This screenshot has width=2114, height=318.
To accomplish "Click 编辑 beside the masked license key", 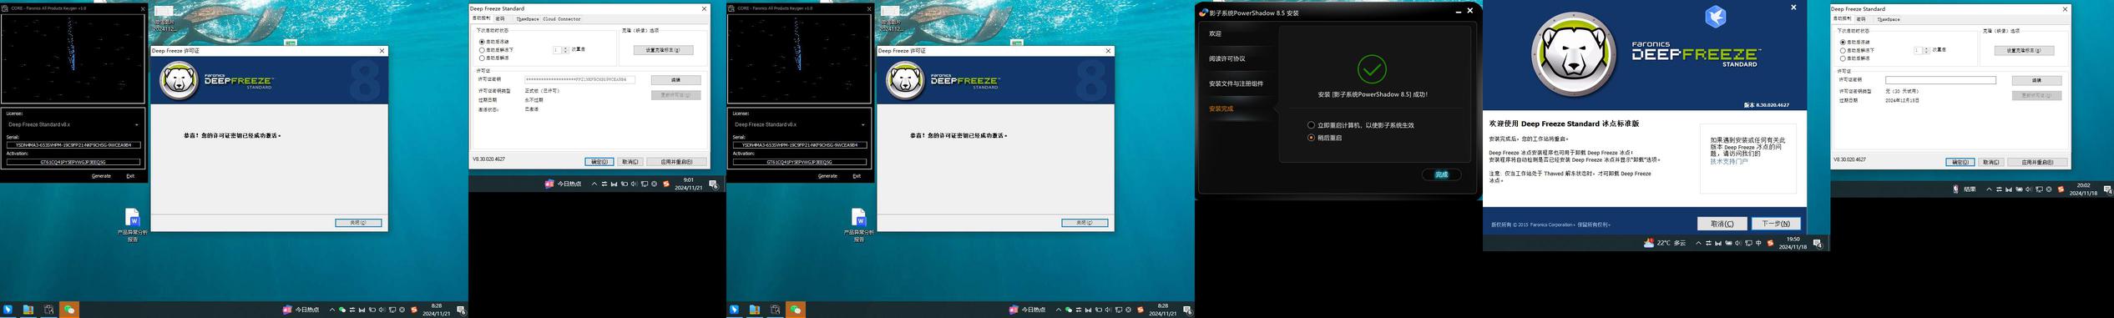I will pos(675,80).
